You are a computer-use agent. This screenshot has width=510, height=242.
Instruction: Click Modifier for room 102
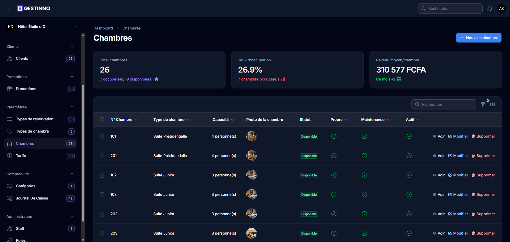coord(458,175)
